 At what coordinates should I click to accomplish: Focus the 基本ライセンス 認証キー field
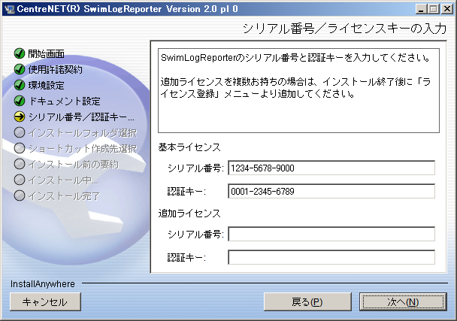[331, 191]
